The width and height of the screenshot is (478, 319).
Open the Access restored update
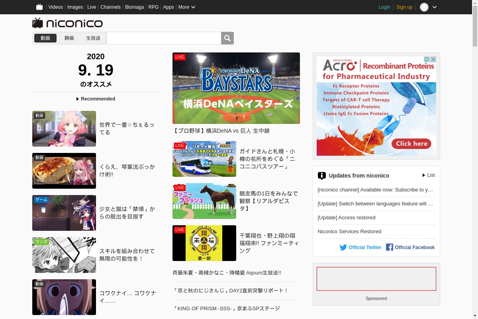(347, 218)
